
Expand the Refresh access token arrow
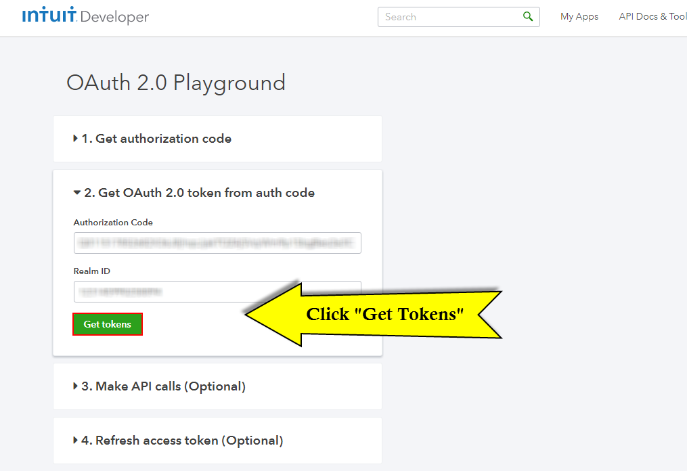pos(75,441)
